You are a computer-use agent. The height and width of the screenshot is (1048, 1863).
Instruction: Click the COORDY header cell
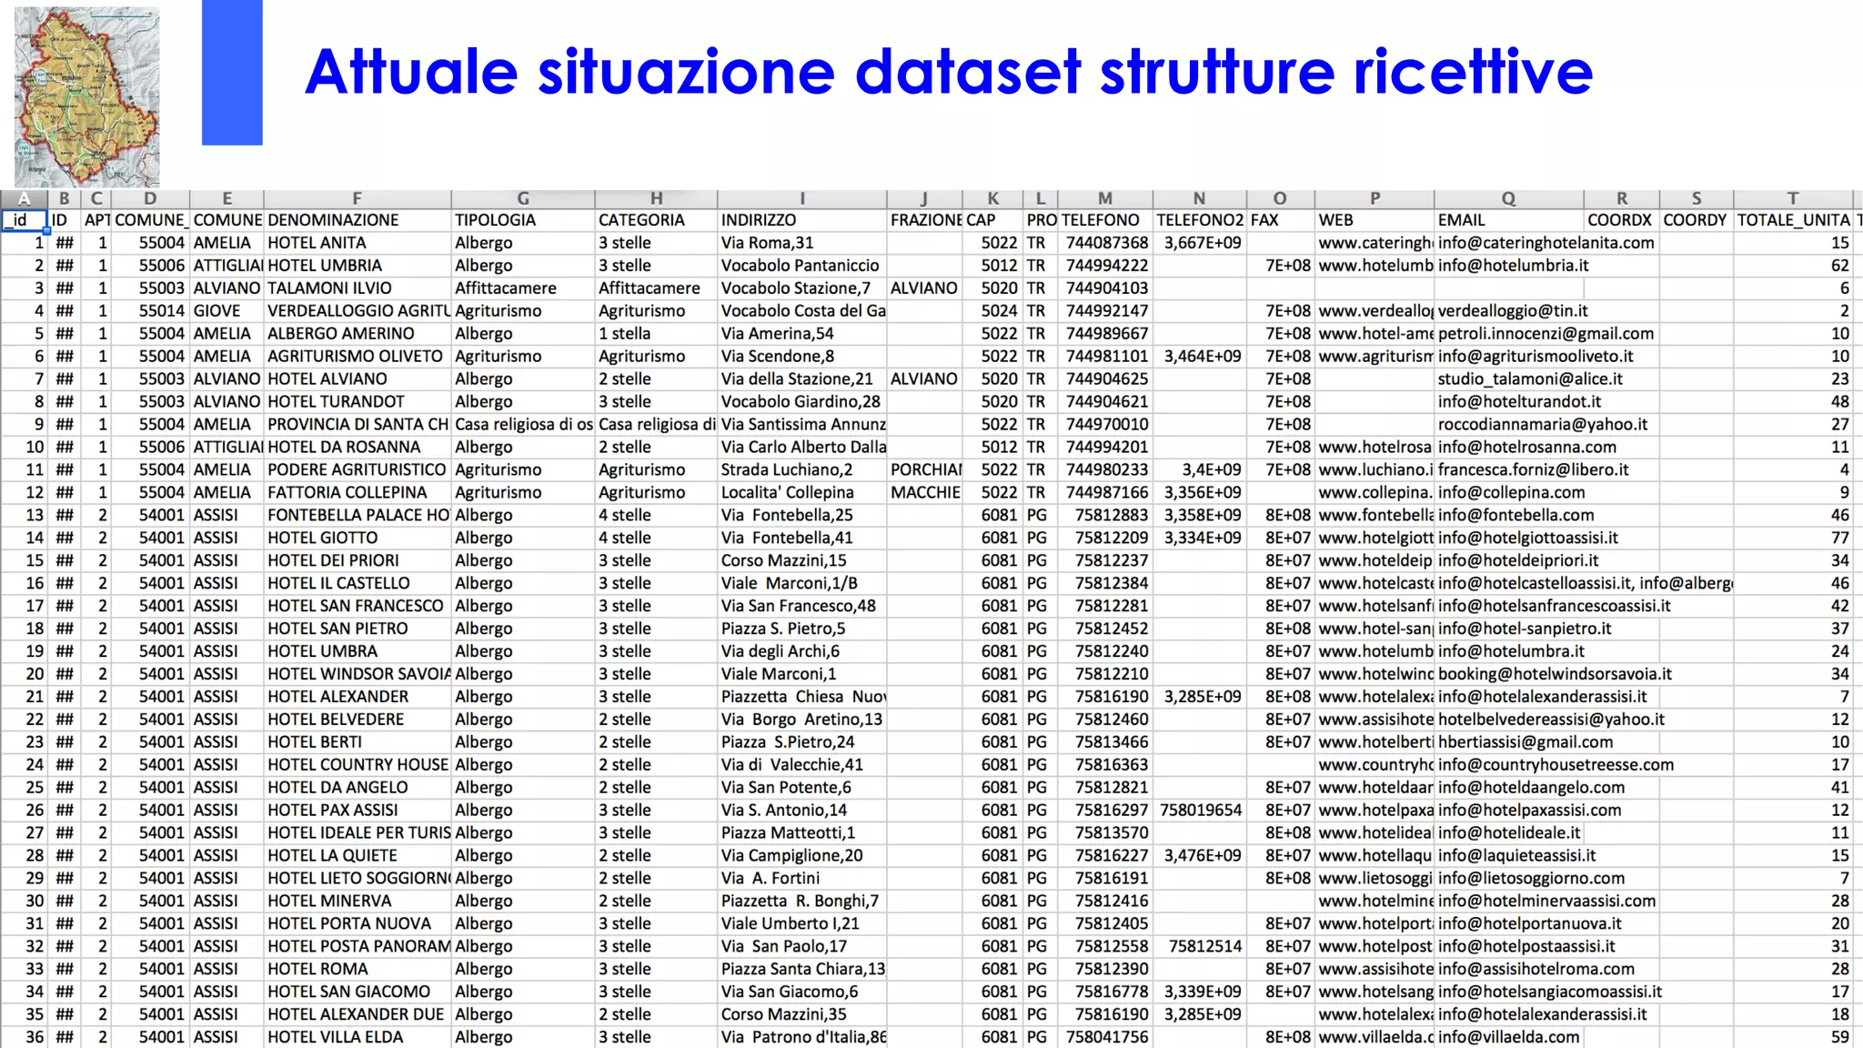pyautogui.click(x=1695, y=220)
